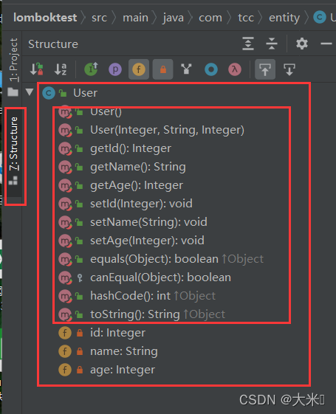Toggle Show Inherited members icon
Viewport: 336px width, 414px height.
pos(91,69)
